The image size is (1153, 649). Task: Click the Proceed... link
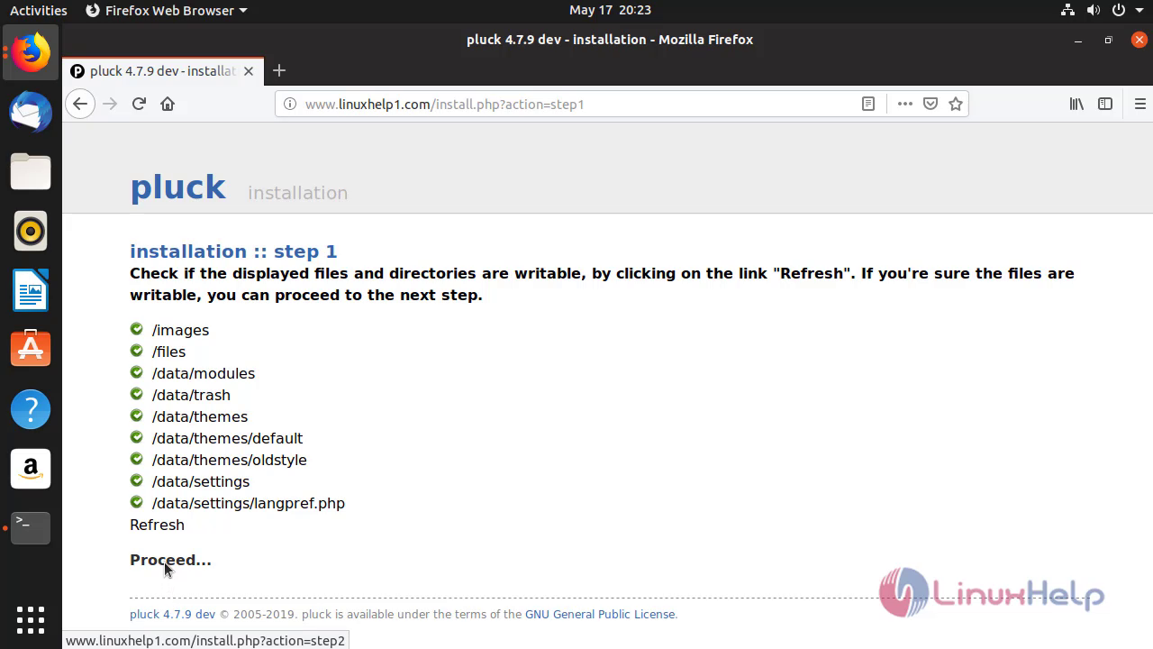click(x=170, y=560)
